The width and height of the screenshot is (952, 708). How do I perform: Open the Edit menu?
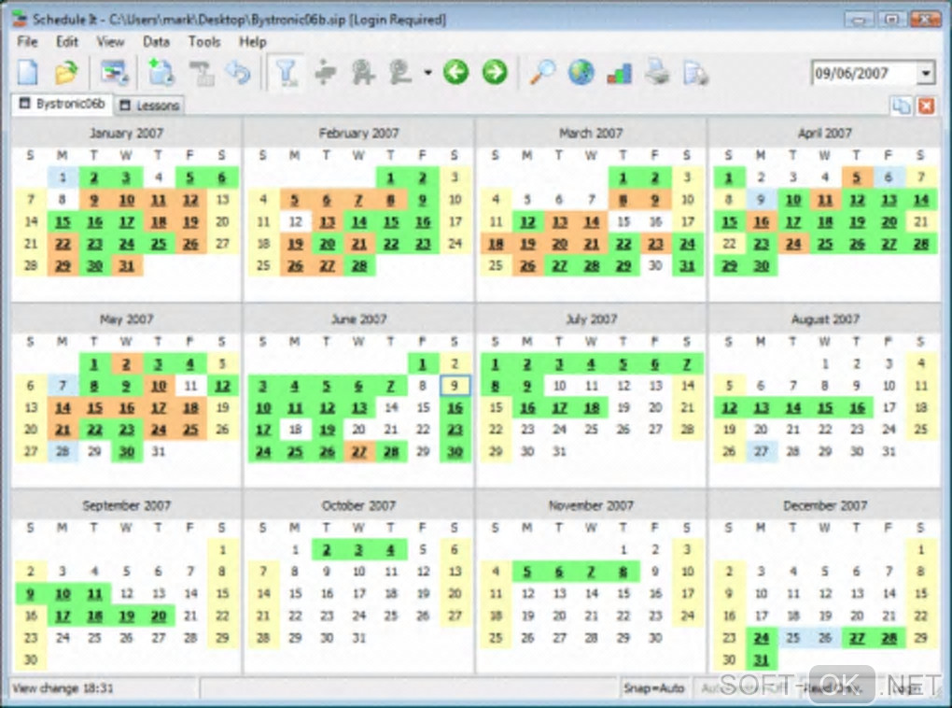click(67, 42)
